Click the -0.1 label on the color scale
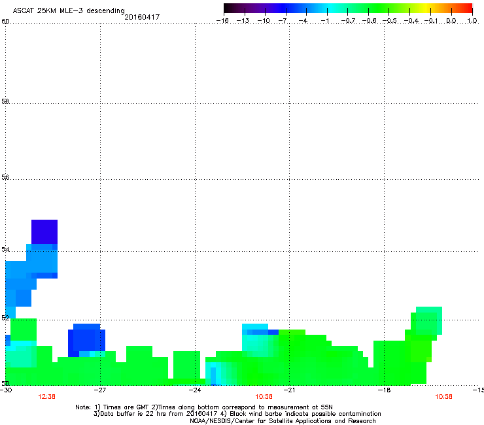This screenshot has height=425, width=484. (431, 21)
